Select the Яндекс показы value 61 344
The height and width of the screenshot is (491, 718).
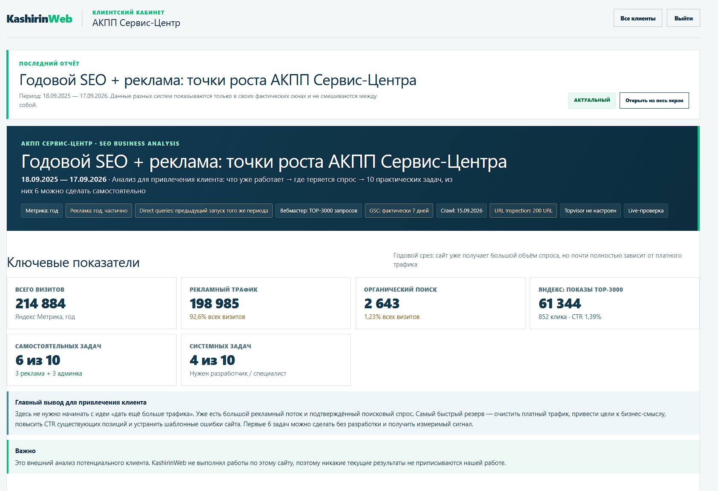pos(560,304)
